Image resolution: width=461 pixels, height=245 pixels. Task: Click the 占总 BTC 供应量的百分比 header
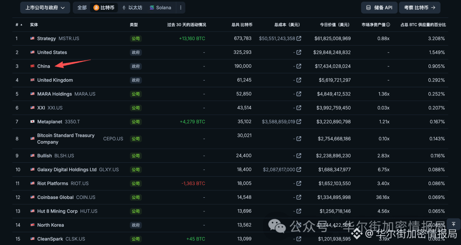(423, 25)
